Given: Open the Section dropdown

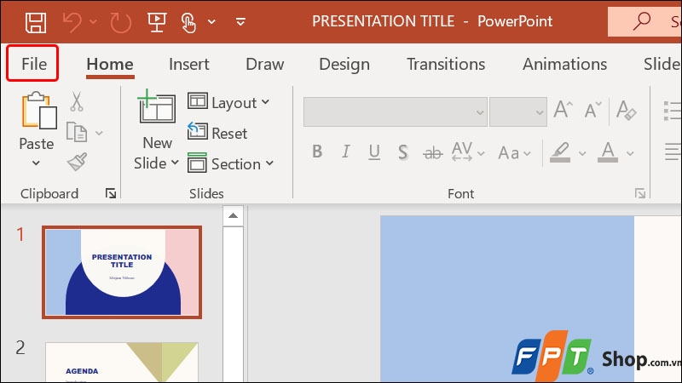Looking at the screenshot, I should click(x=230, y=163).
